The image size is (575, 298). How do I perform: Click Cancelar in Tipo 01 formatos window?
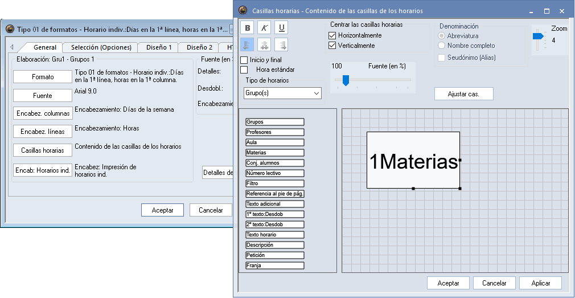(x=211, y=210)
